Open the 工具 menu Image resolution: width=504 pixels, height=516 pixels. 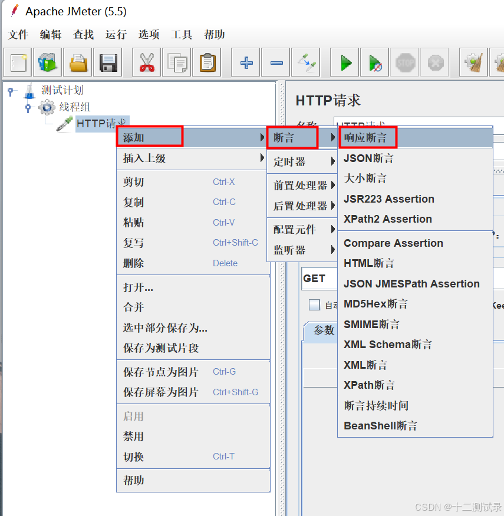coord(182,34)
